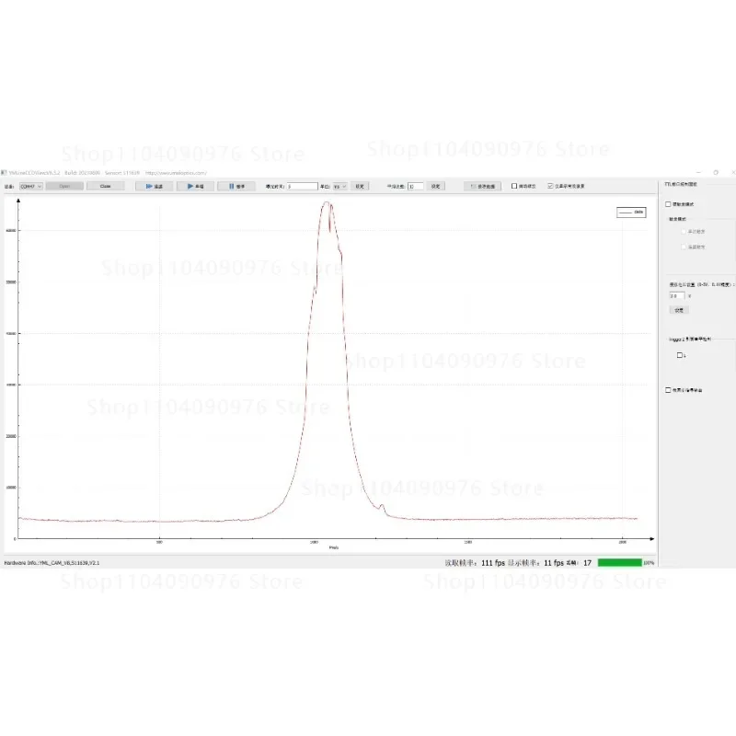Click the set button after averaging count

tap(435, 187)
